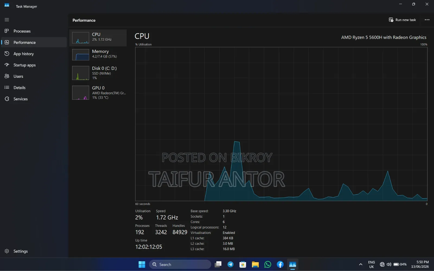Open Task Manager Settings gear
The height and width of the screenshot is (271, 434).
pyautogui.click(x=7, y=251)
